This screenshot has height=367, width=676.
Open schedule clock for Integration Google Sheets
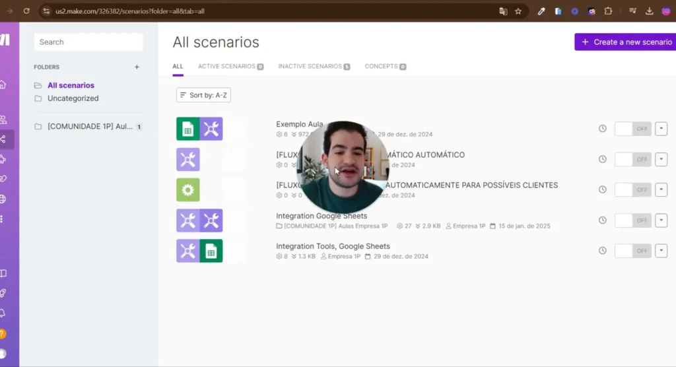[x=602, y=220]
